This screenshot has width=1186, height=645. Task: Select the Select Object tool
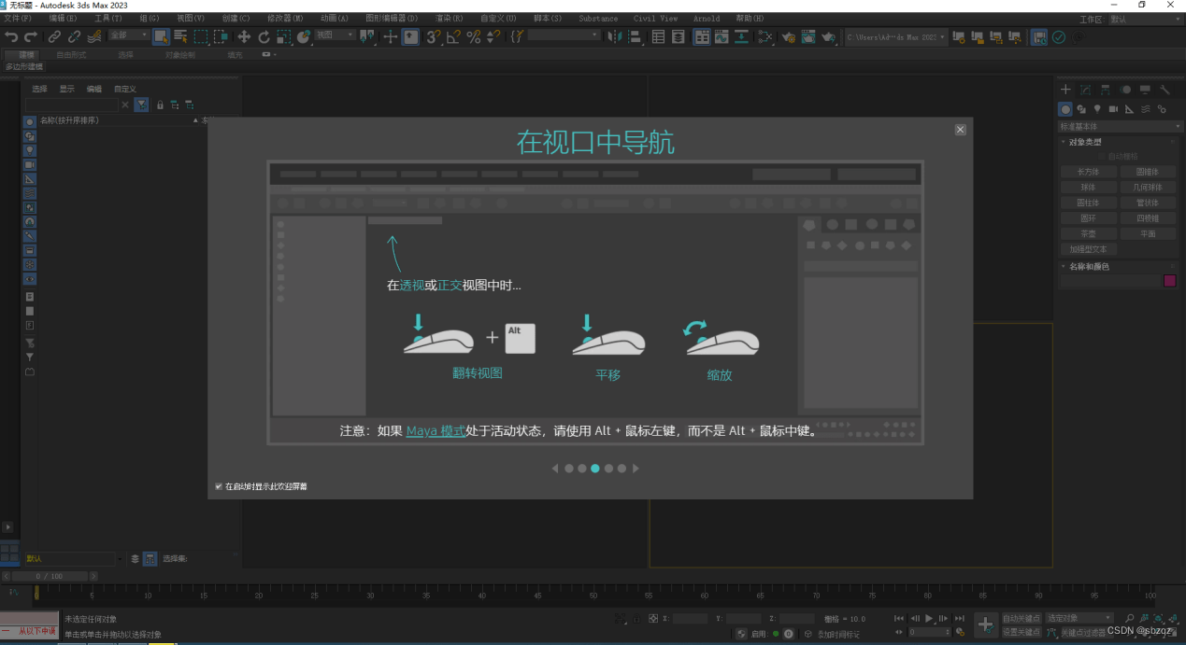(162, 36)
